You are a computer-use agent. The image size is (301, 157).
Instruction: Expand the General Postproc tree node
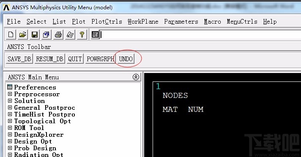pos(10,107)
